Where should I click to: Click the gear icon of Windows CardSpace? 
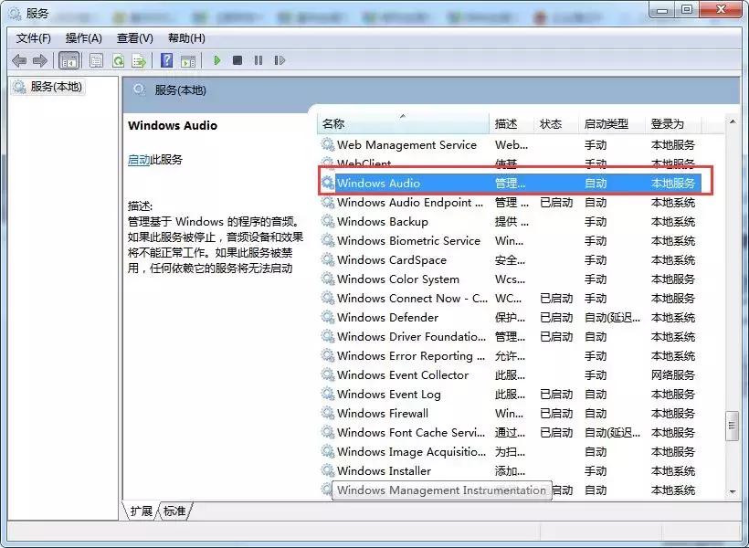pos(328,260)
